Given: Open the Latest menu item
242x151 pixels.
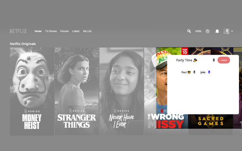Looking at the screenshot, I should 76,31.
